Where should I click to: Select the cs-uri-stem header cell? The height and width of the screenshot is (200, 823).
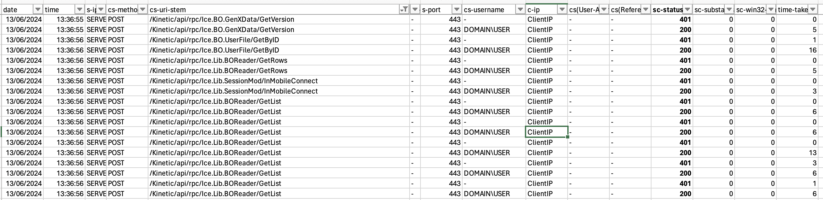pyautogui.click(x=279, y=10)
